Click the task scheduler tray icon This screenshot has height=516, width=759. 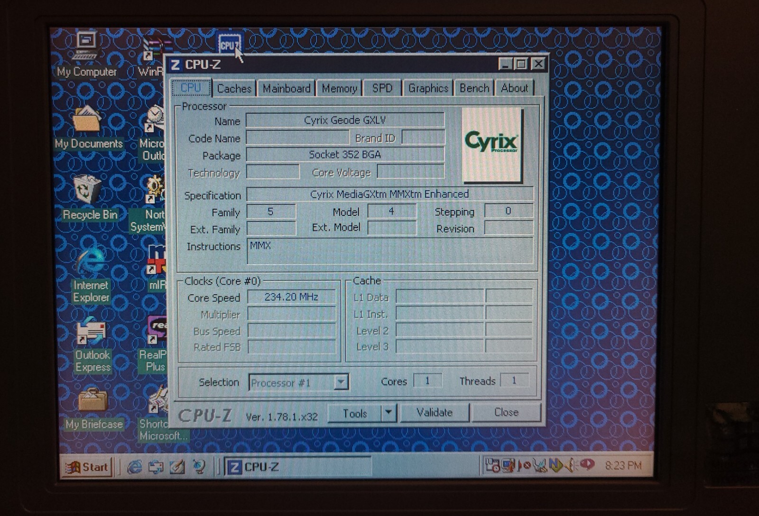pyautogui.click(x=492, y=466)
